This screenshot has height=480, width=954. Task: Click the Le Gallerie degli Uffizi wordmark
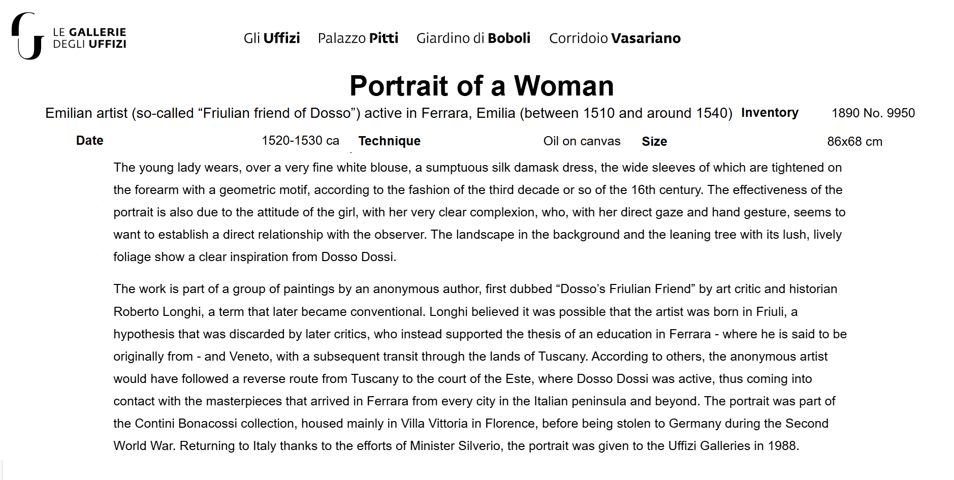[89, 38]
